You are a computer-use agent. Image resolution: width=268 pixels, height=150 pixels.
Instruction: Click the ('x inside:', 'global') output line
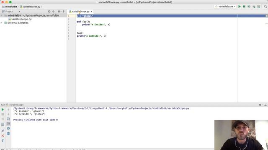[x=29, y=111]
